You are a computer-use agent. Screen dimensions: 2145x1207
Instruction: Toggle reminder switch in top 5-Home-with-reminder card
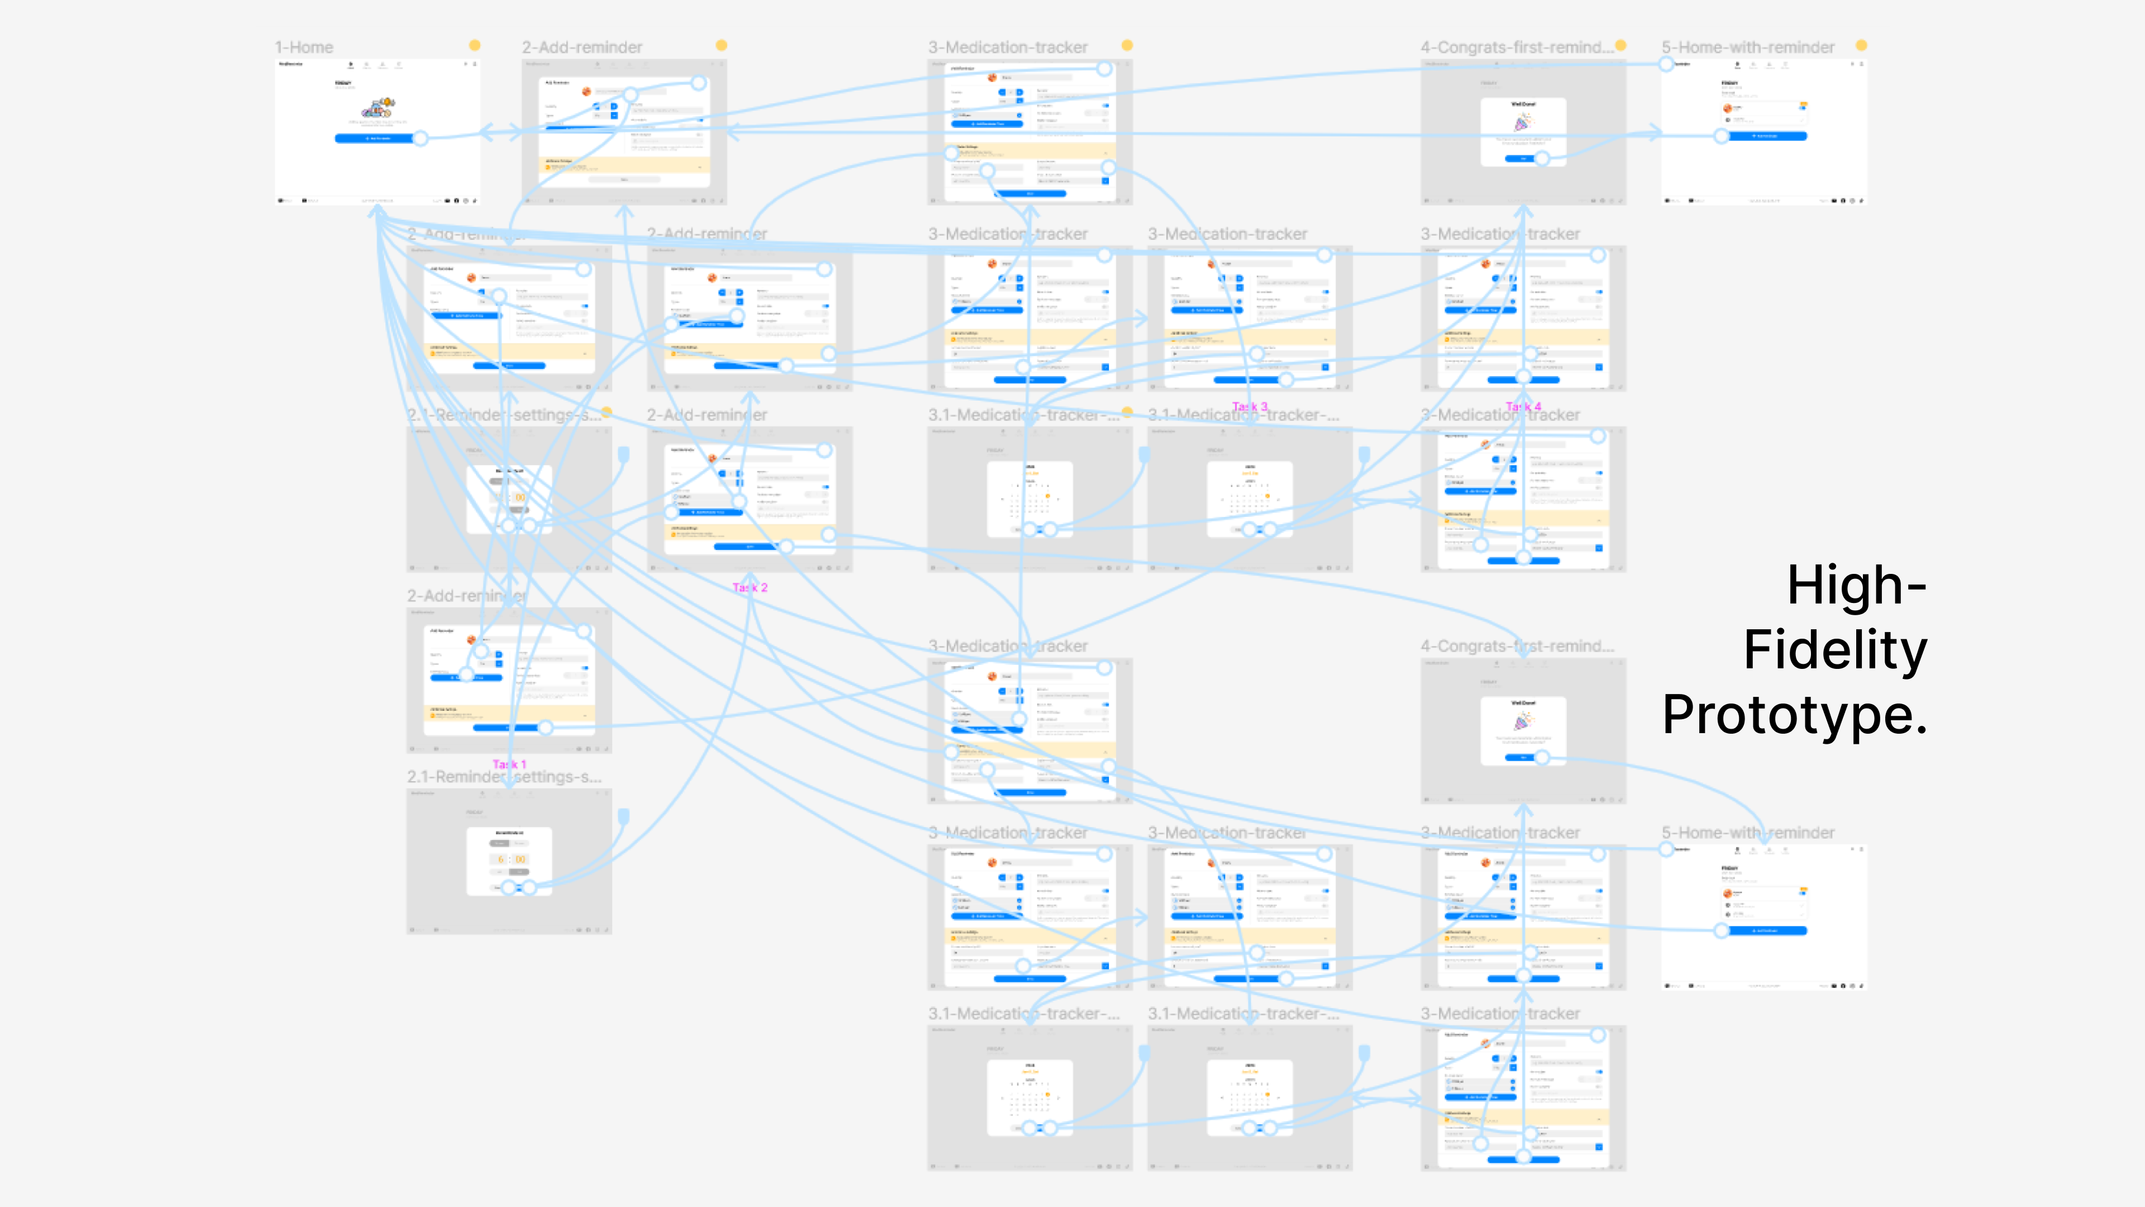[x=1803, y=107]
